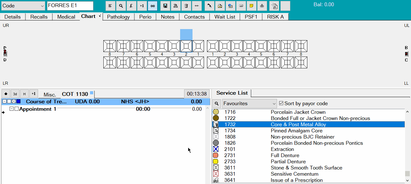The width and height of the screenshot is (411, 184).
Task: Select upper right tooth 6 on chart
Action: [x=137, y=46]
